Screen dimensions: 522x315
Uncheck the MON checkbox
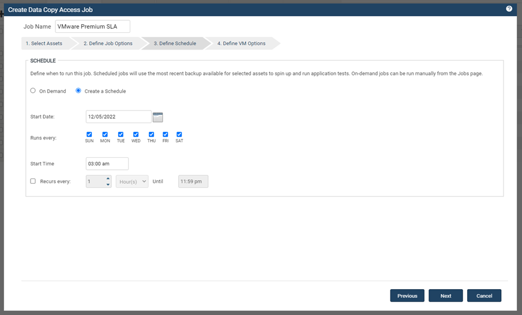[105, 134]
